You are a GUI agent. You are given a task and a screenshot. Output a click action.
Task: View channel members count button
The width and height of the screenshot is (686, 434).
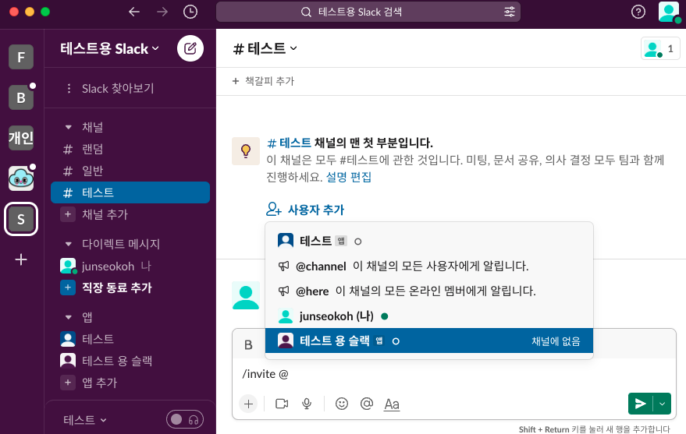[660, 48]
